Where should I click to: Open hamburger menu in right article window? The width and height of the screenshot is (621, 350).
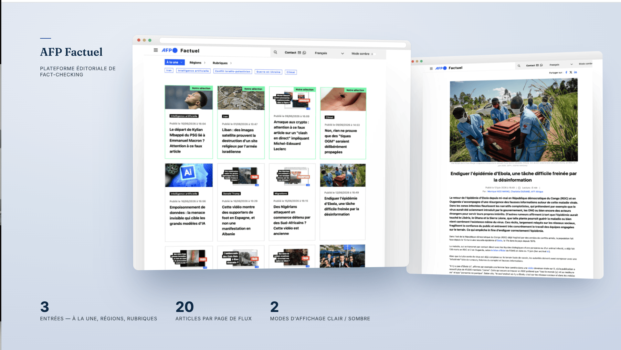(x=431, y=68)
